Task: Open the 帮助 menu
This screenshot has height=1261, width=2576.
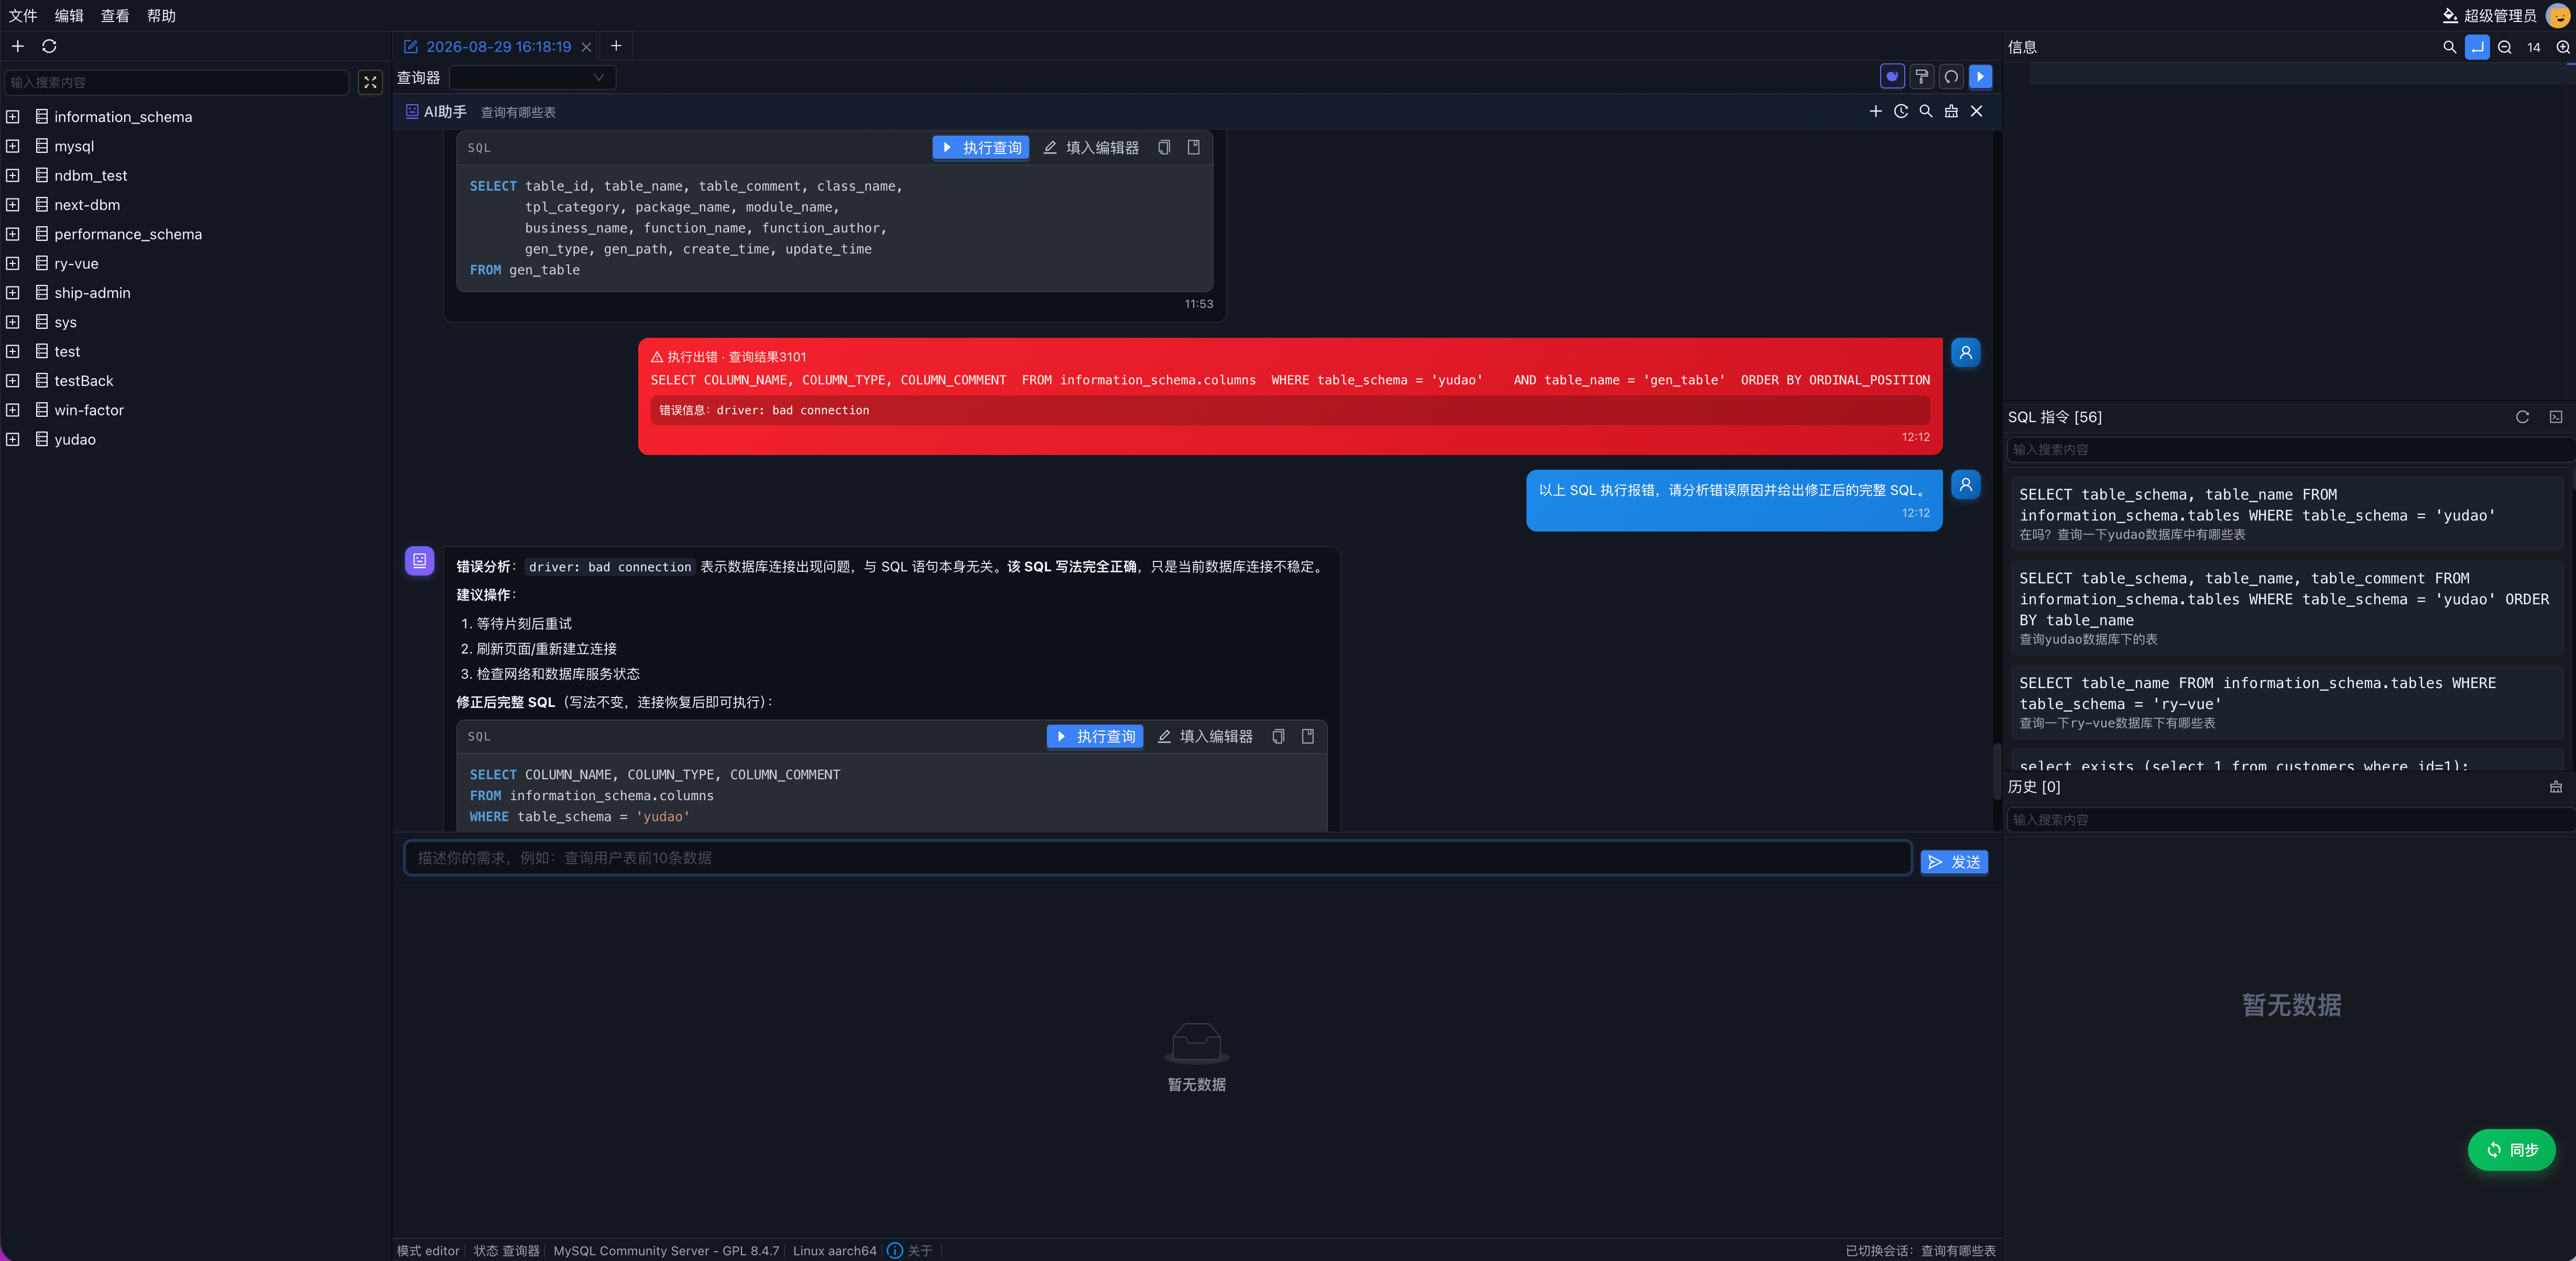Action: pos(161,16)
